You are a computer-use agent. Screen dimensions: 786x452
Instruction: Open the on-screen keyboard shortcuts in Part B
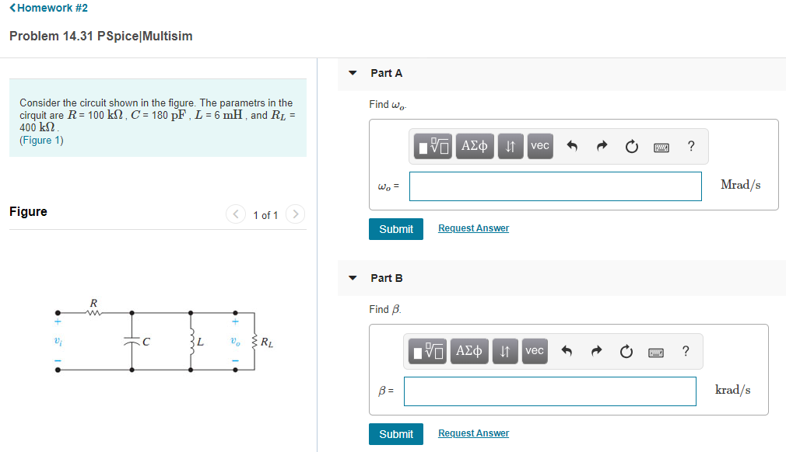(x=656, y=351)
